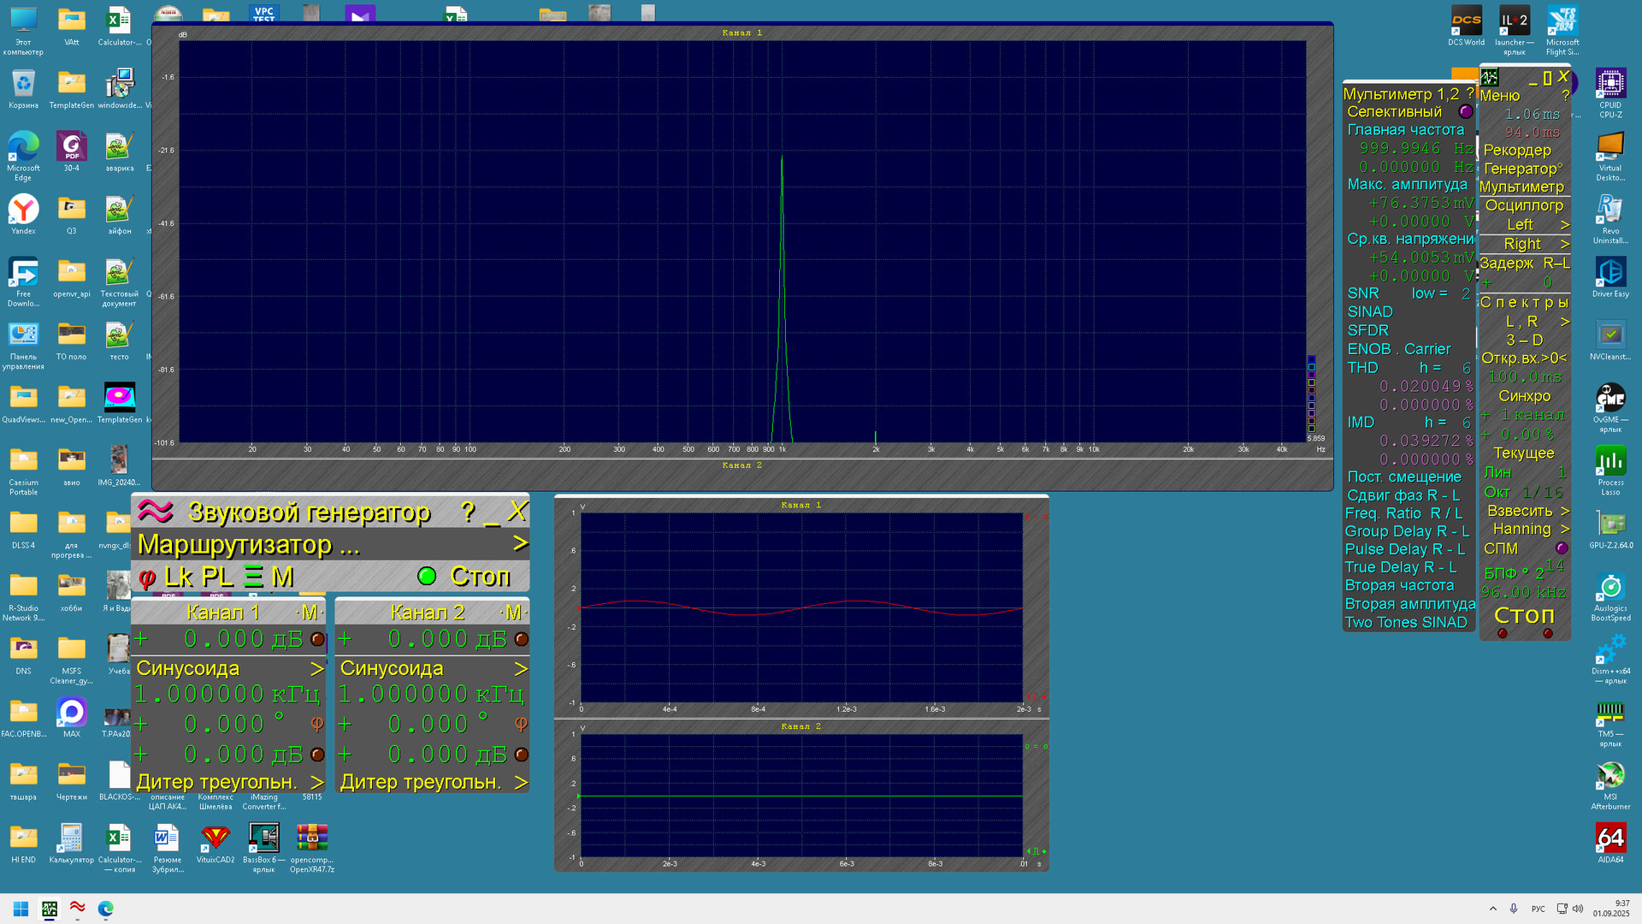Click the 1.000000 кГц frequency field of Канал 1

[227, 694]
